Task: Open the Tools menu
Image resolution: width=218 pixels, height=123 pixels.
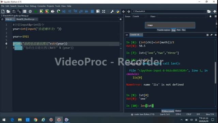Action: coord(58,6)
